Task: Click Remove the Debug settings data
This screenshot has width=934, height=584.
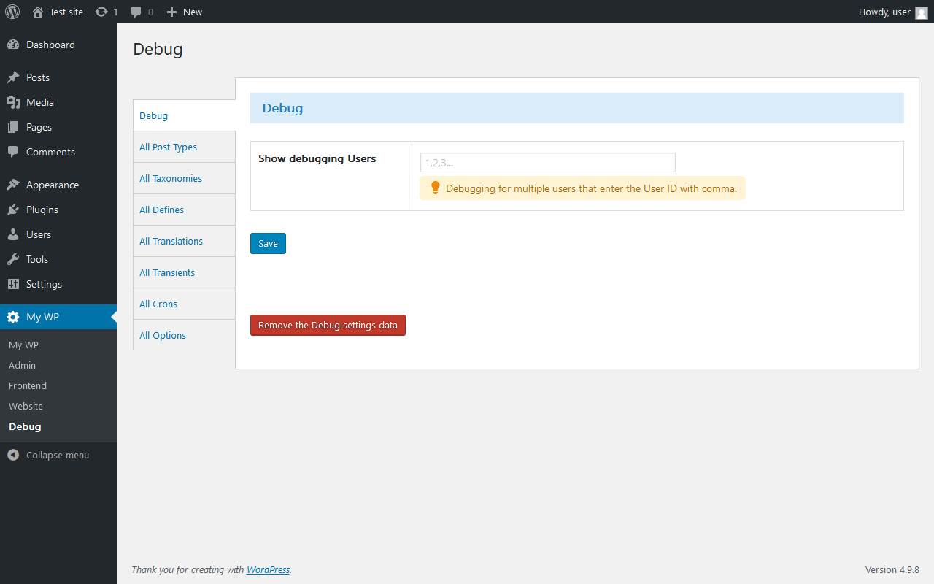Action: 328,325
